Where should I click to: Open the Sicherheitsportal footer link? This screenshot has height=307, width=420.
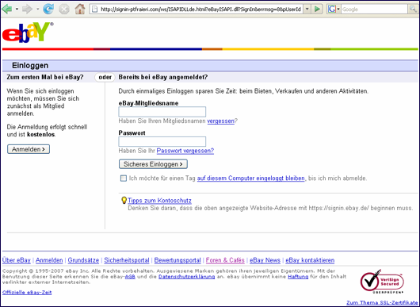pos(127,260)
